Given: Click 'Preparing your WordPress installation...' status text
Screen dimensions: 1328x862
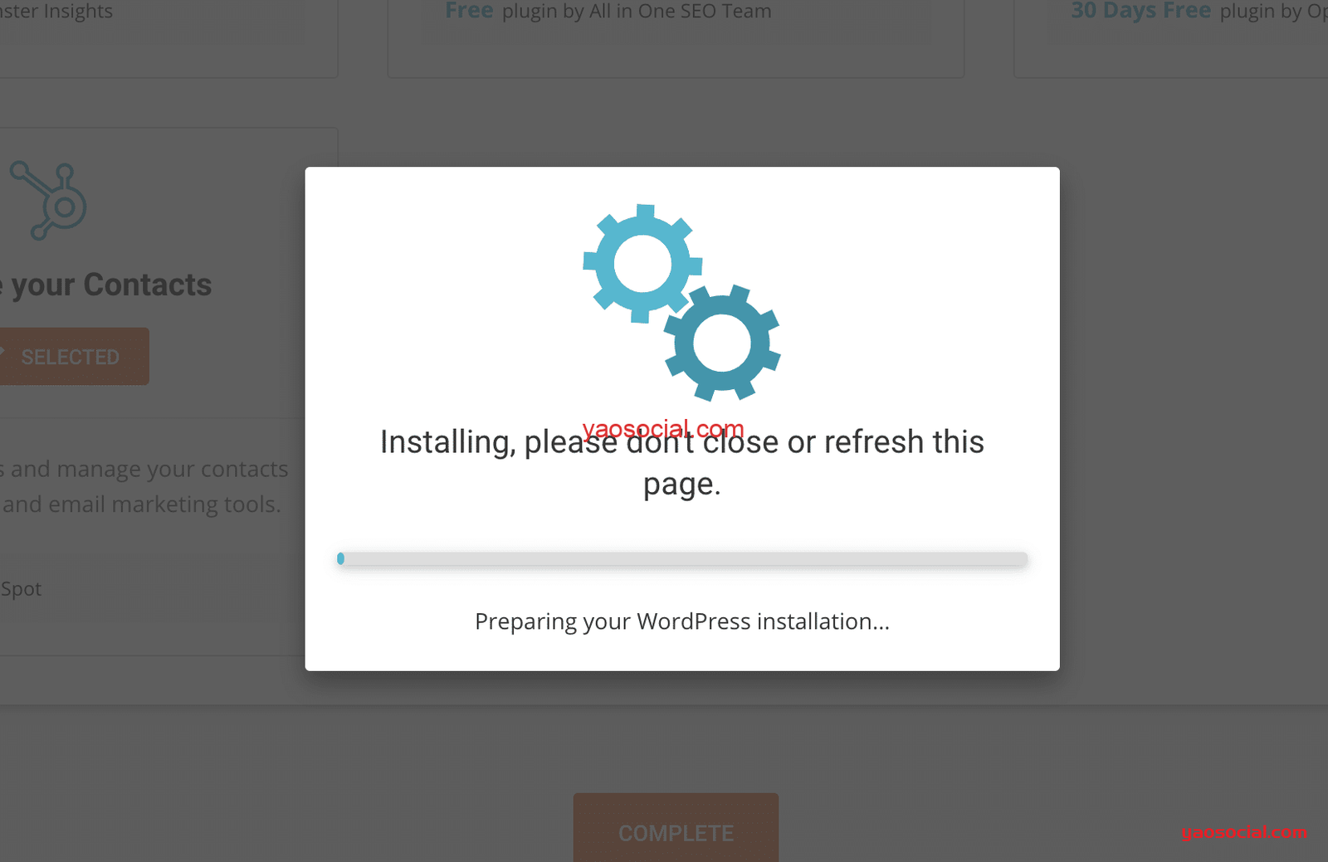Looking at the screenshot, I should pos(682,621).
